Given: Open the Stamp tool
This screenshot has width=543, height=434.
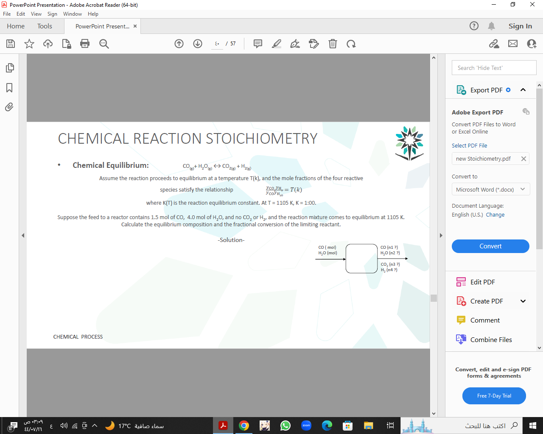Looking at the screenshot, I should [314, 44].
